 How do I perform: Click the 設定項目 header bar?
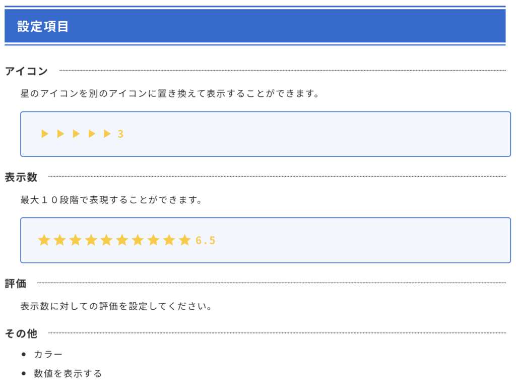tap(255, 26)
